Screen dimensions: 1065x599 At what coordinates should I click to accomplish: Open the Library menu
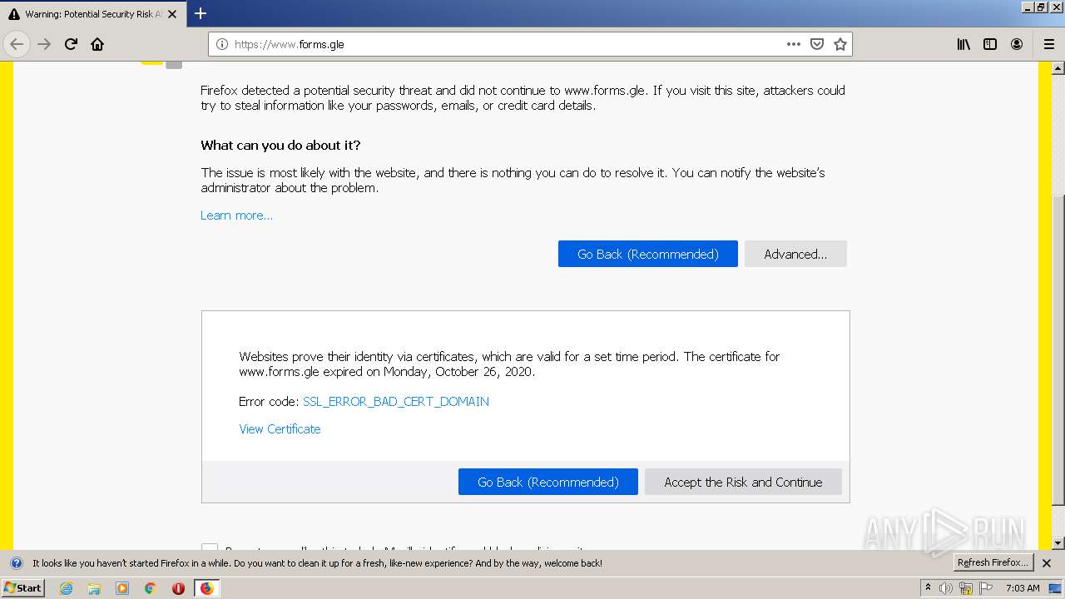963,44
